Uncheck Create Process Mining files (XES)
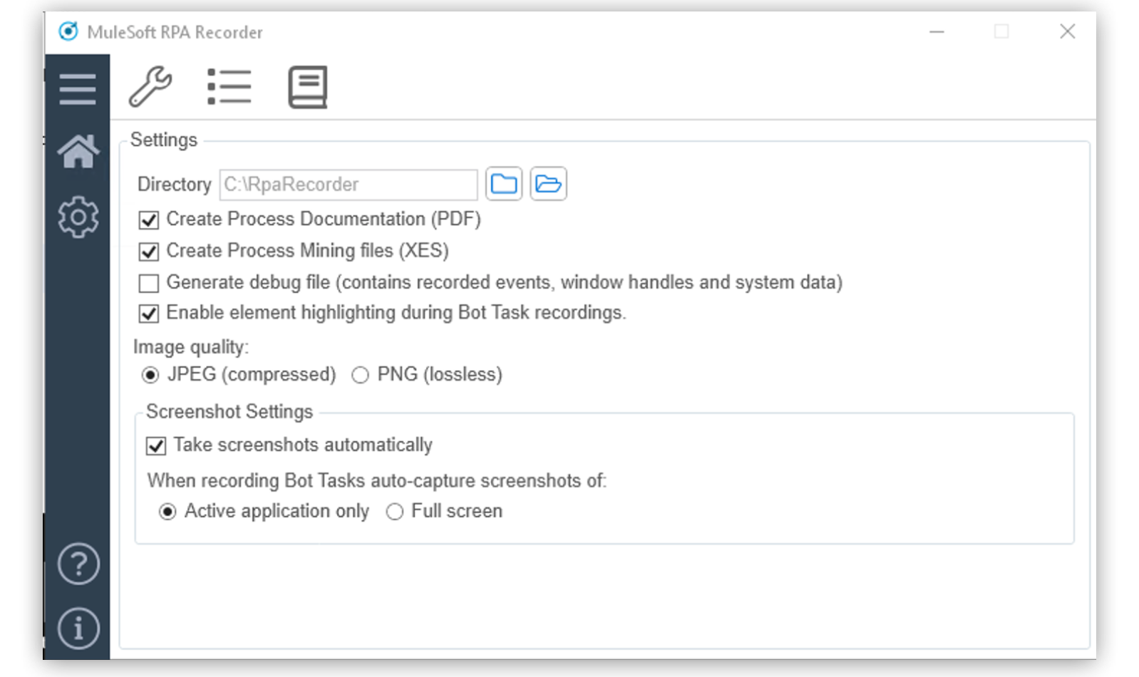Image resolution: width=1139 pixels, height=677 pixels. click(149, 252)
